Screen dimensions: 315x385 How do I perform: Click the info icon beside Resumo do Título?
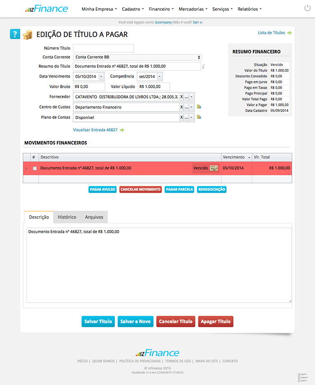[203, 67]
